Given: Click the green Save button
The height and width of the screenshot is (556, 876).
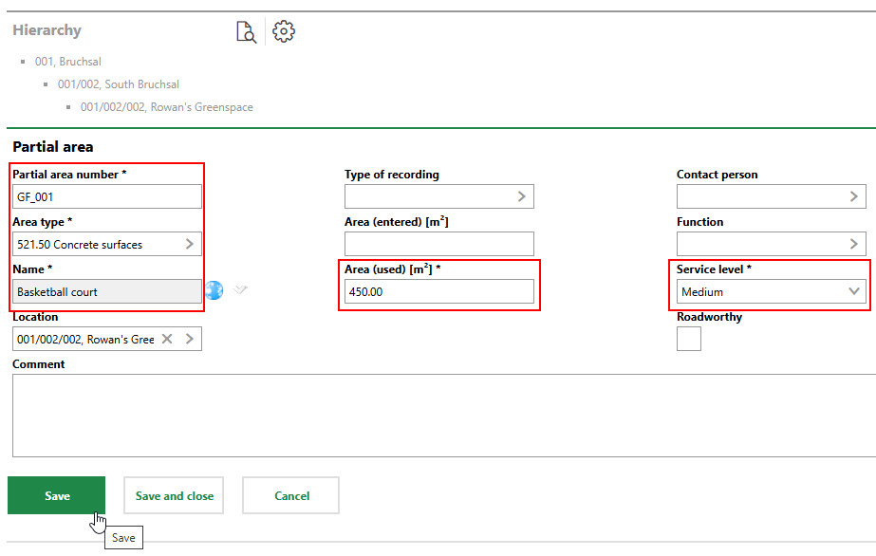Looking at the screenshot, I should coord(57,495).
